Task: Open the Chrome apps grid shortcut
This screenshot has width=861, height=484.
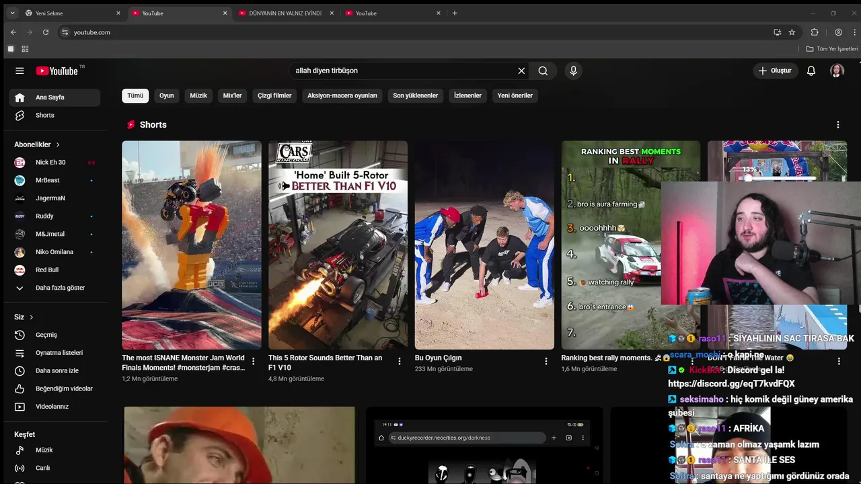Action: (25, 49)
